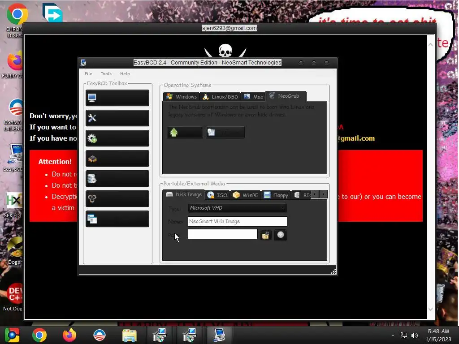Click the second installer icon on the taskbar
The image size is (459, 344).
coord(190,335)
